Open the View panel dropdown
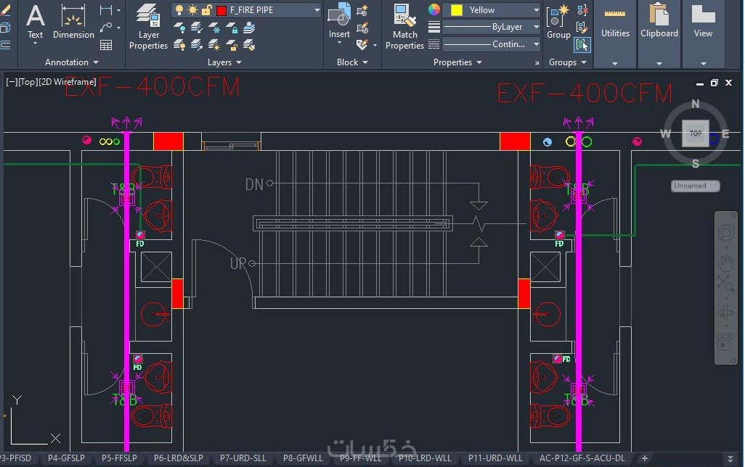The height and width of the screenshot is (467, 745). [703, 64]
